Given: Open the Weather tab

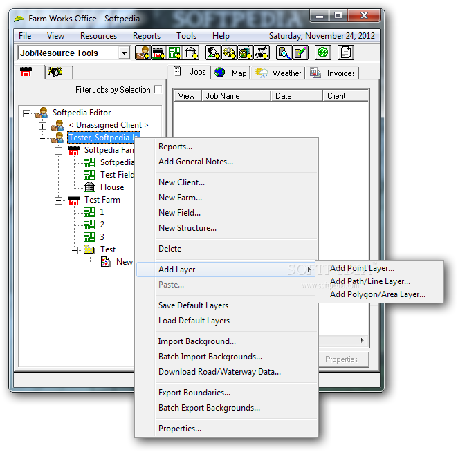Looking at the screenshot, I should (x=278, y=73).
